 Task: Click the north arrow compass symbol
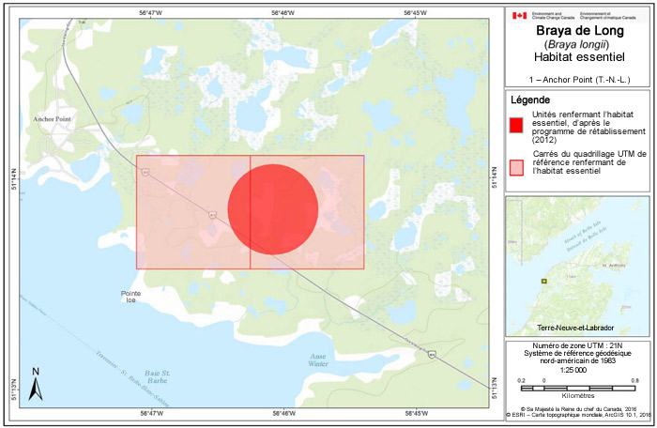(x=35, y=383)
